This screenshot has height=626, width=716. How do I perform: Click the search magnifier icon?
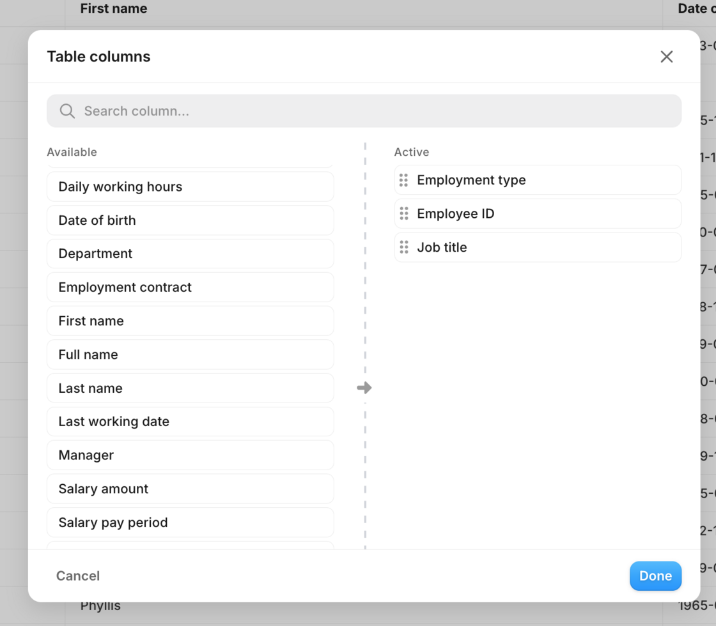tap(67, 111)
